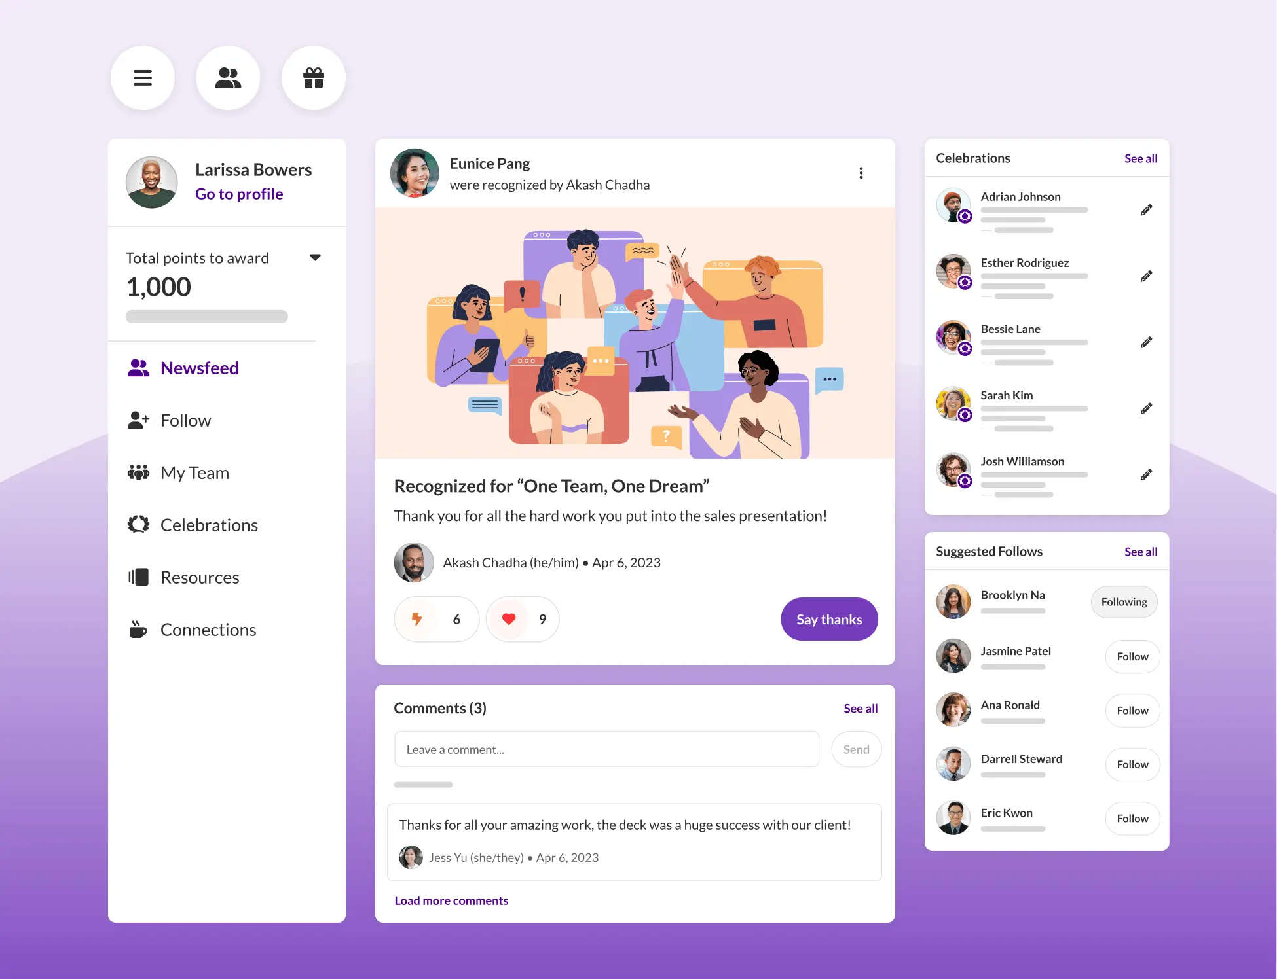Click the Connections sidebar icon
1277x979 pixels.
click(x=137, y=628)
